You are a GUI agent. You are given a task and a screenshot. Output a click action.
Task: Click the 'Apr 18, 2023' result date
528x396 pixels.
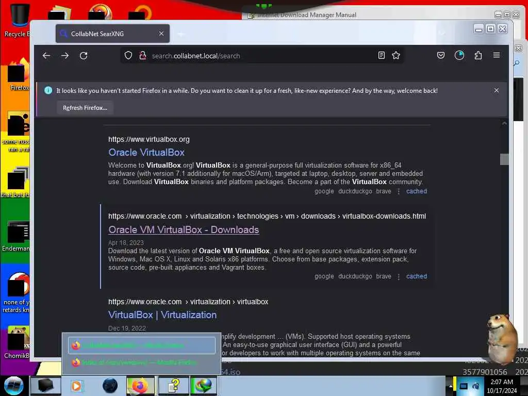(x=126, y=243)
